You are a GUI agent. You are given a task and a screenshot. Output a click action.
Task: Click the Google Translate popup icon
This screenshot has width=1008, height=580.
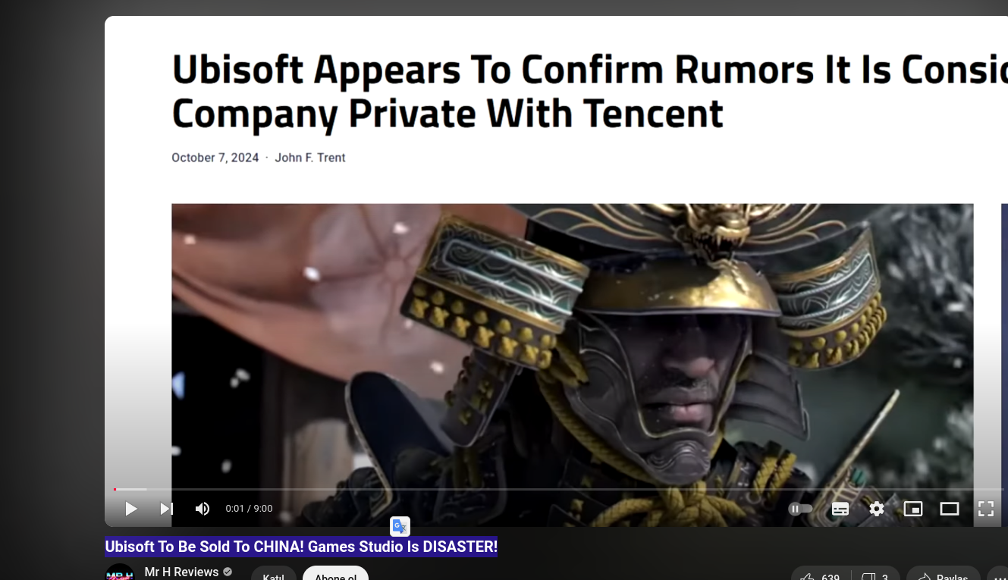[x=400, y=526]
